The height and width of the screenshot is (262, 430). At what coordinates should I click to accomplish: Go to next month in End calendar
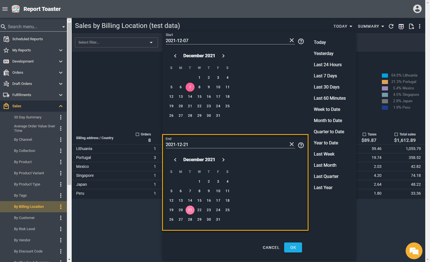(223, 160)
